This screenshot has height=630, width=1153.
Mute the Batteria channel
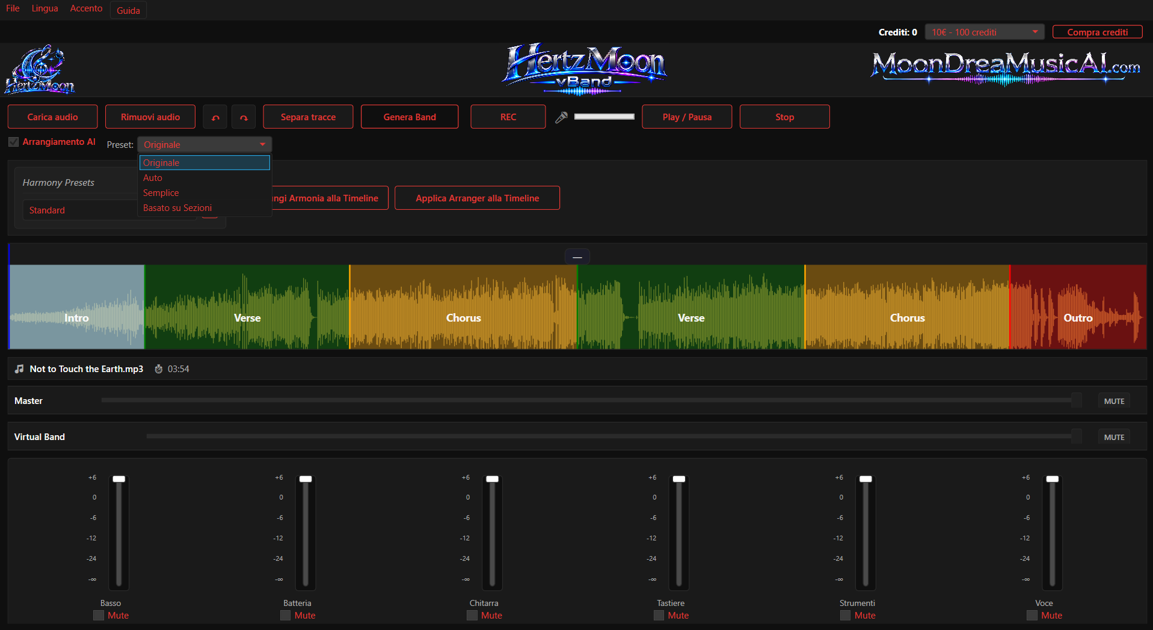pyautogui.click(x=285, y=615)
